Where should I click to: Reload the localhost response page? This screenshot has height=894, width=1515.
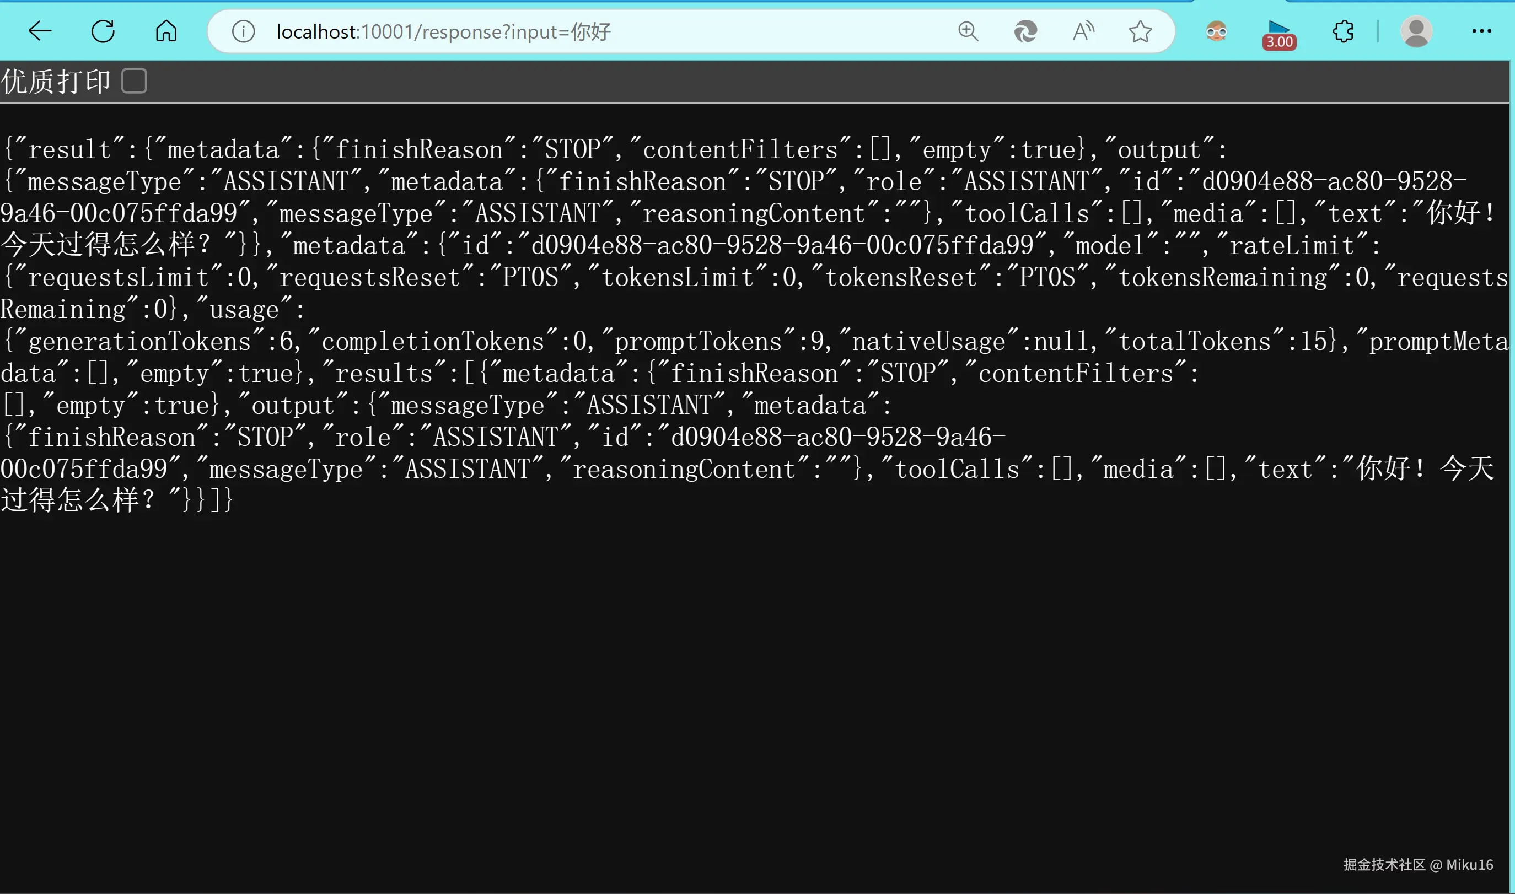103,31
